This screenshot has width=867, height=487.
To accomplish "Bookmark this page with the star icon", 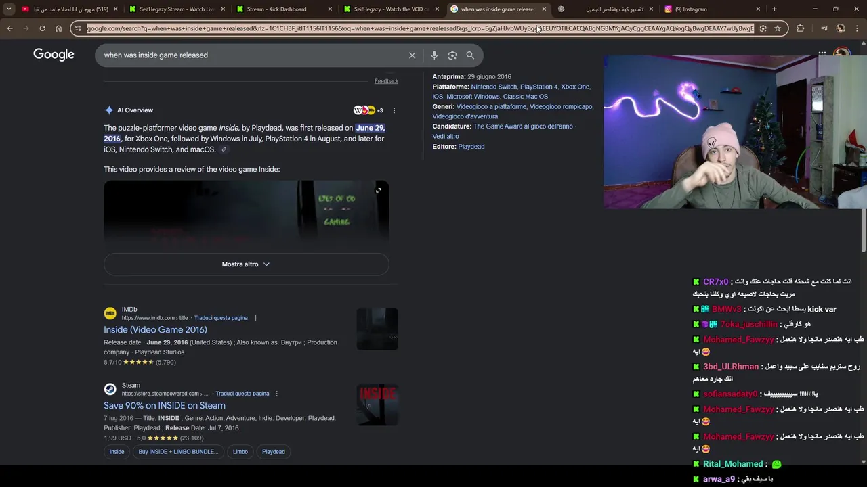I will 778,28.
